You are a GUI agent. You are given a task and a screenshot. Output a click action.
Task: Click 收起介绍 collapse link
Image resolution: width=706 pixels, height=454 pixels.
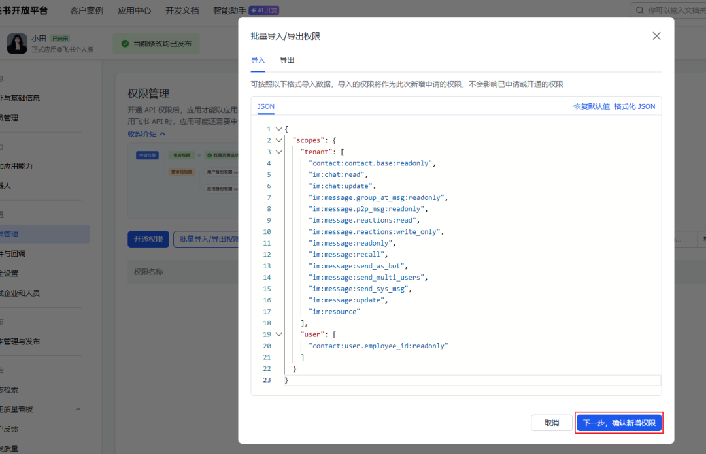point(146,134)
